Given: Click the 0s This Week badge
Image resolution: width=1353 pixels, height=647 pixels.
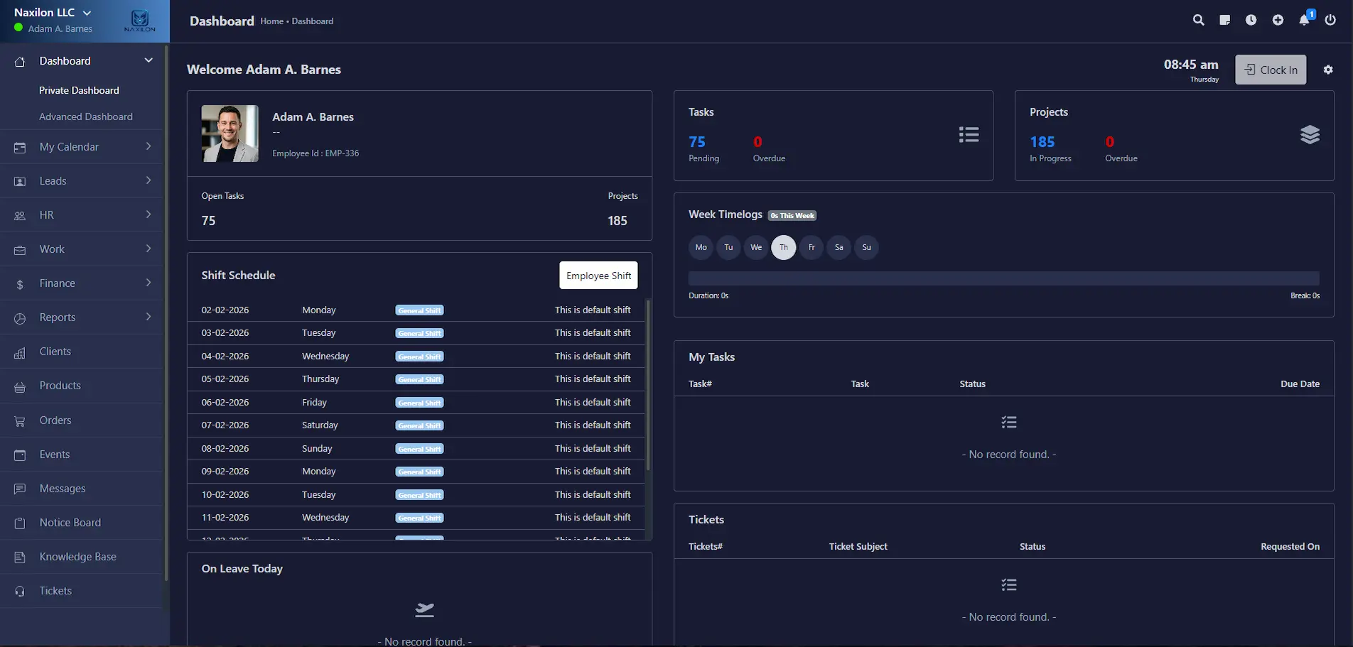Looking at the screenshot, I should [792, 216].
